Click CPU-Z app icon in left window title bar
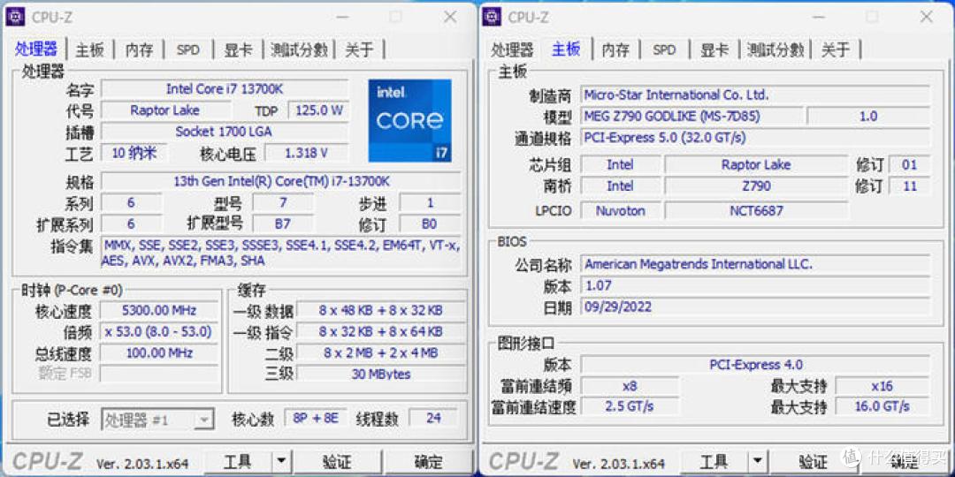Screen dimensions: 955x477 click(15, 17)
